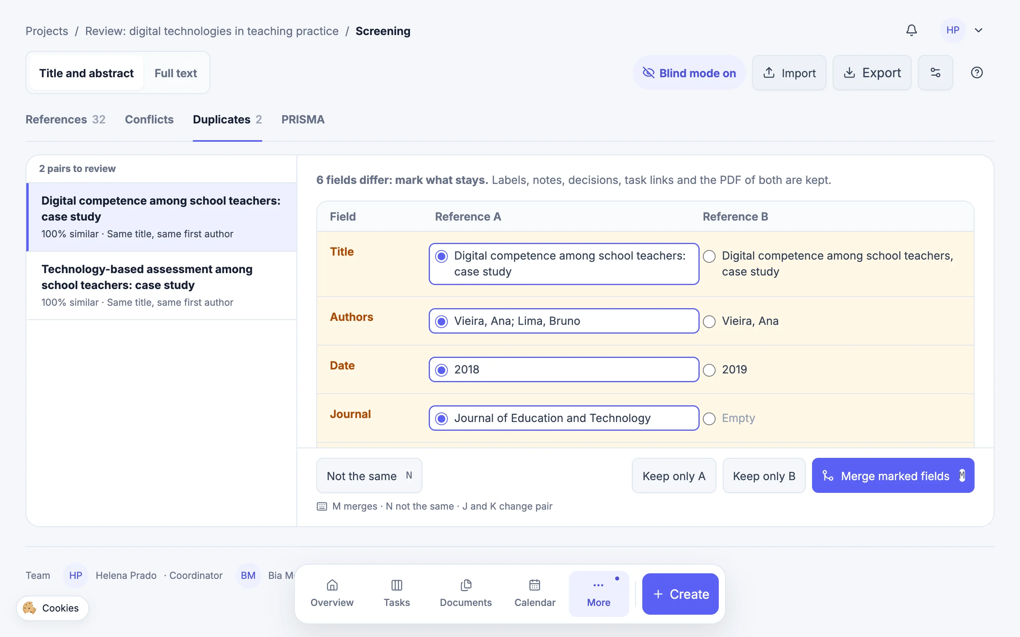Image resolution: width=1020 pixels, height=637 pixels.
Task: Expand the account chevron dropdown
Action: (x=979, y=30)
